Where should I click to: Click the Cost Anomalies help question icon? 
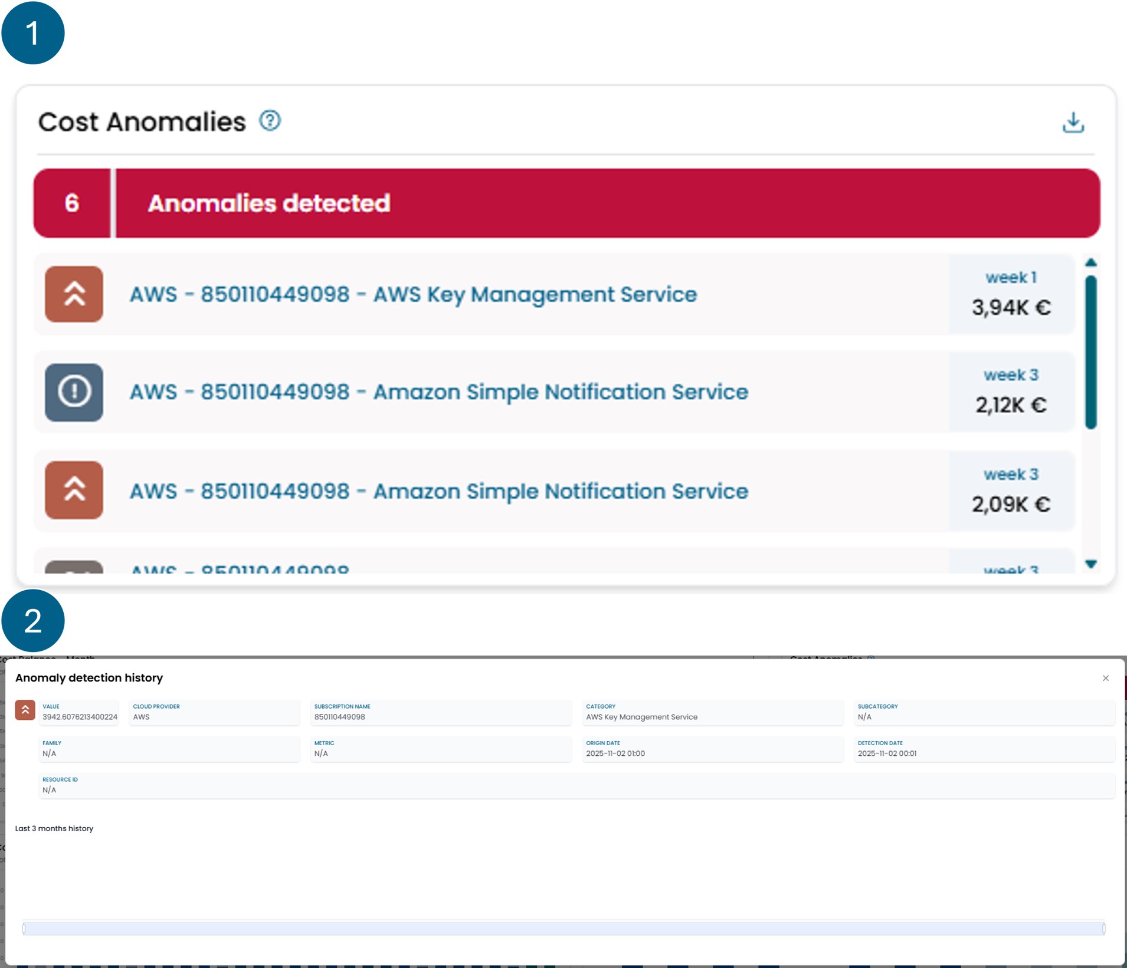[270, 121]
